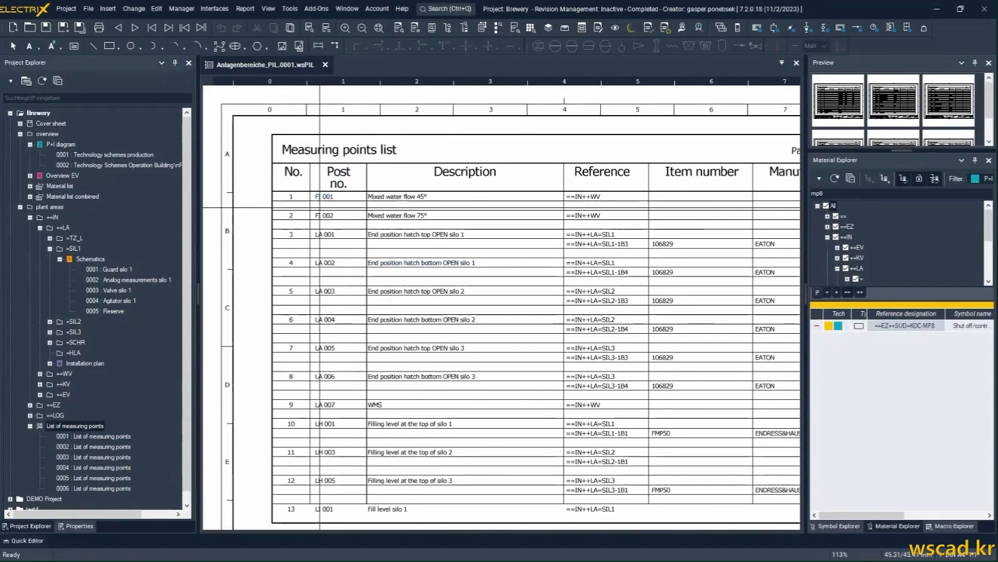Switch to the Properties tab
The image size is (998, 562).
point(75,526)
